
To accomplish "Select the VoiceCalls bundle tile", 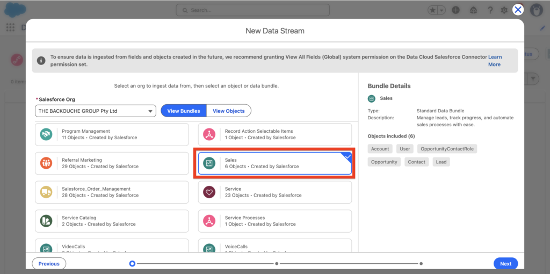I will click(274, 247).
